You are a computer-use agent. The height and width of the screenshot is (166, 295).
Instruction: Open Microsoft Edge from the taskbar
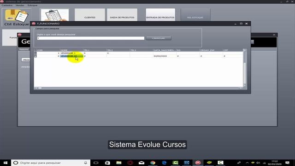coord(164,163)
